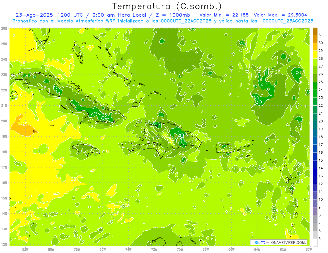Select the gray 7–8 color scale segment
This screenshot has height=253, width=328.
(315, 219)
